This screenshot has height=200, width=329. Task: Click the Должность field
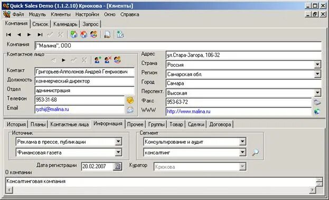(84, 81)
